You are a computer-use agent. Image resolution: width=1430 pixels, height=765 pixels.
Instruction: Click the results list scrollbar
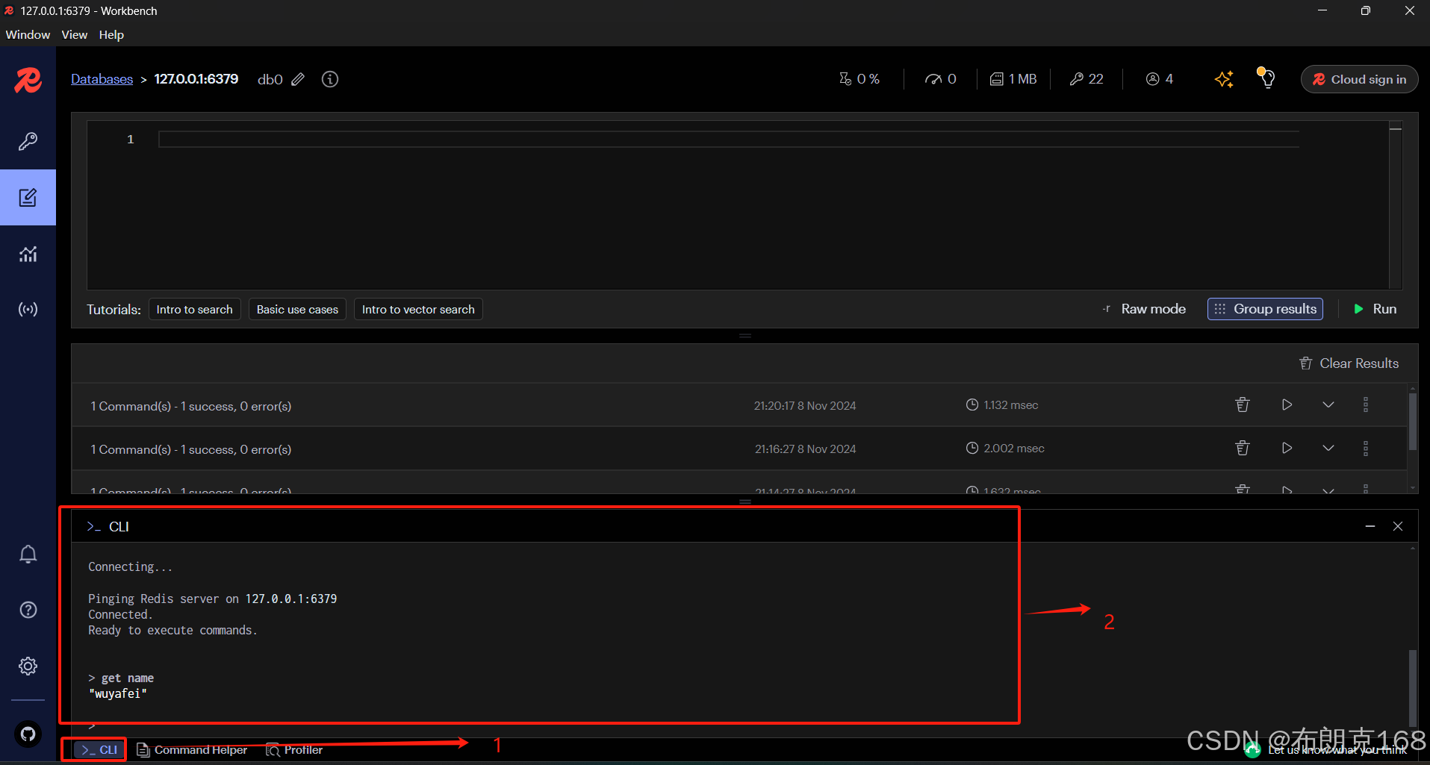1412,422
